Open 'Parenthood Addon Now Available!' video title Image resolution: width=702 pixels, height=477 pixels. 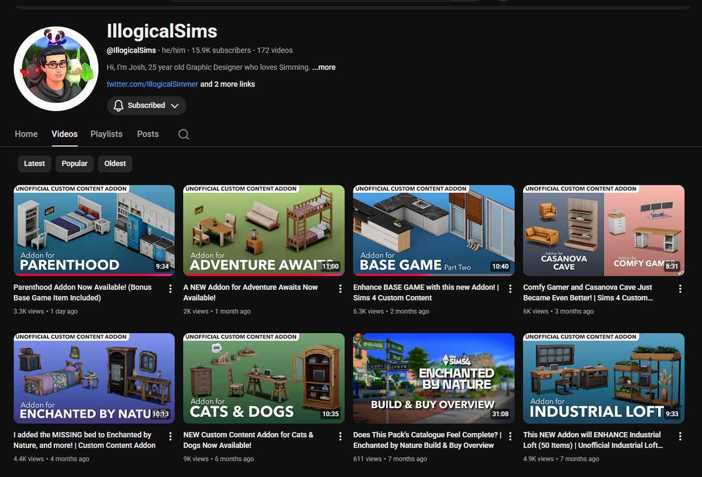point(82,292)
